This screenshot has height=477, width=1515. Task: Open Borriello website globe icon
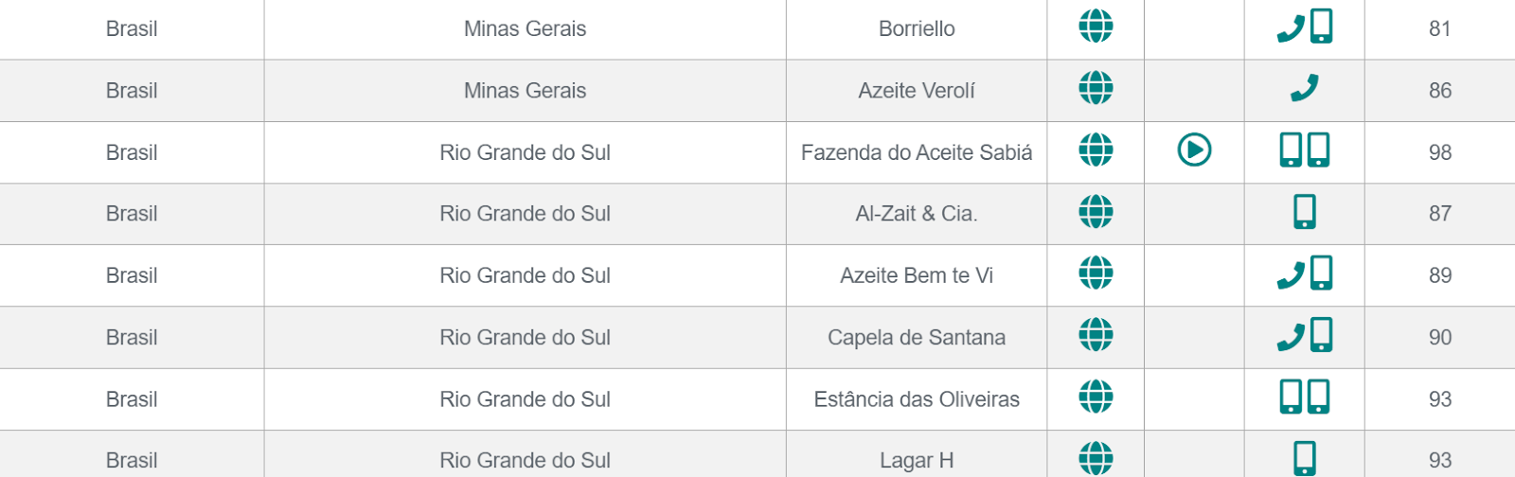[x=1096, y=26]
